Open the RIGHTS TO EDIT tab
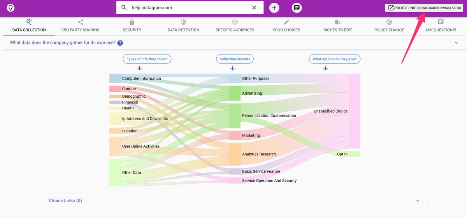Image resolution: width=467 pixels, height=218 pixels. tap(338, 26)
